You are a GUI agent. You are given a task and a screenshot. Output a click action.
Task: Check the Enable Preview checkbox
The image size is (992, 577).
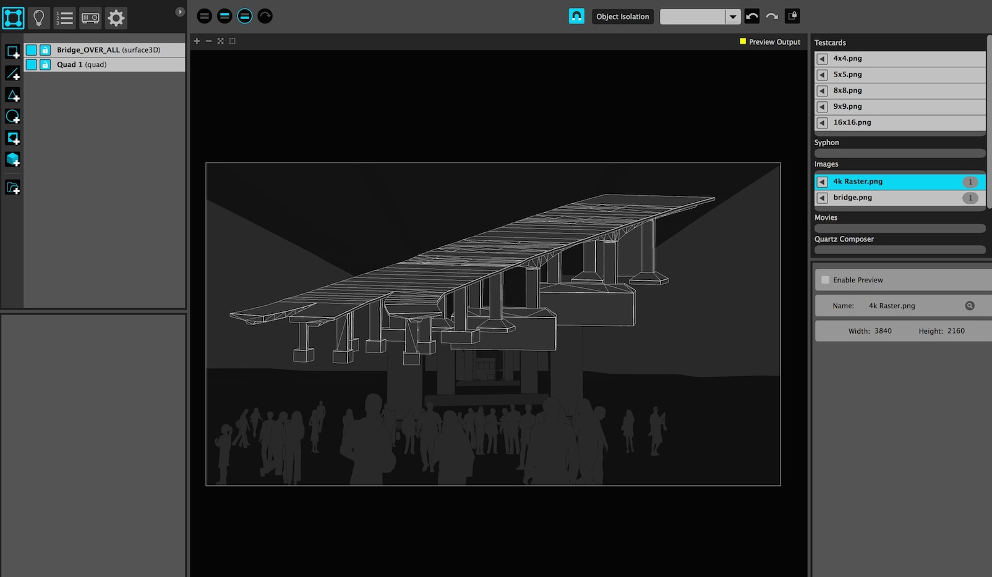tap(825, 280)
